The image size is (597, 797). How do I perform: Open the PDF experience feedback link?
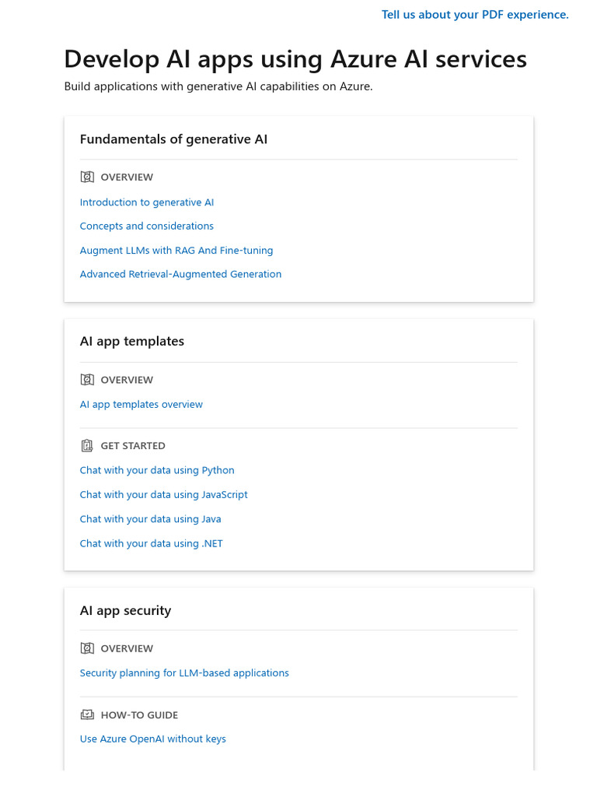pyautogui.click(x=475, y=15)
